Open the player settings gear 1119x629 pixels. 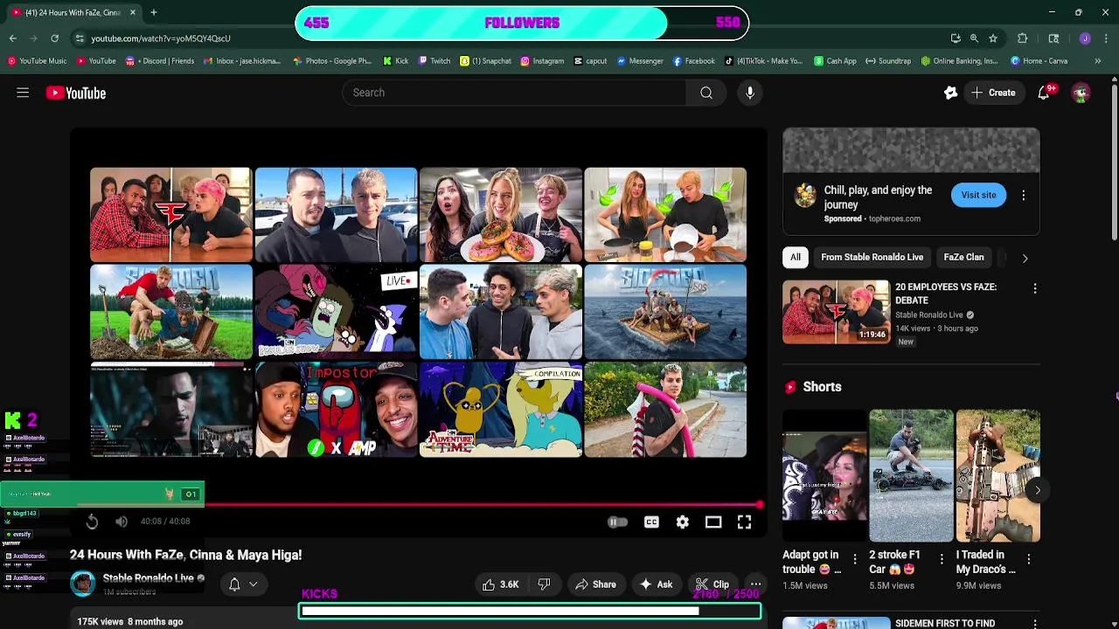[683, 522]
